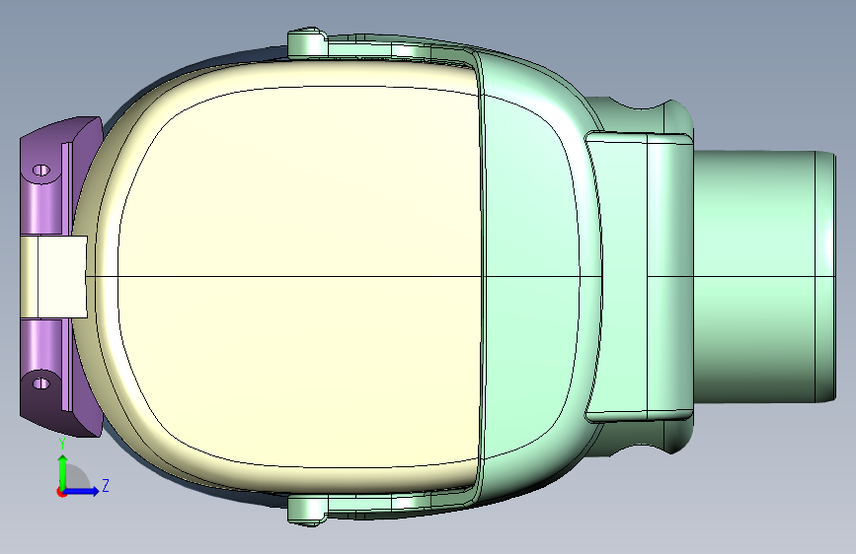856x554 pixels.
Task: Select the upper bolt hole on the purple bracket
Action: pos(40,171)
